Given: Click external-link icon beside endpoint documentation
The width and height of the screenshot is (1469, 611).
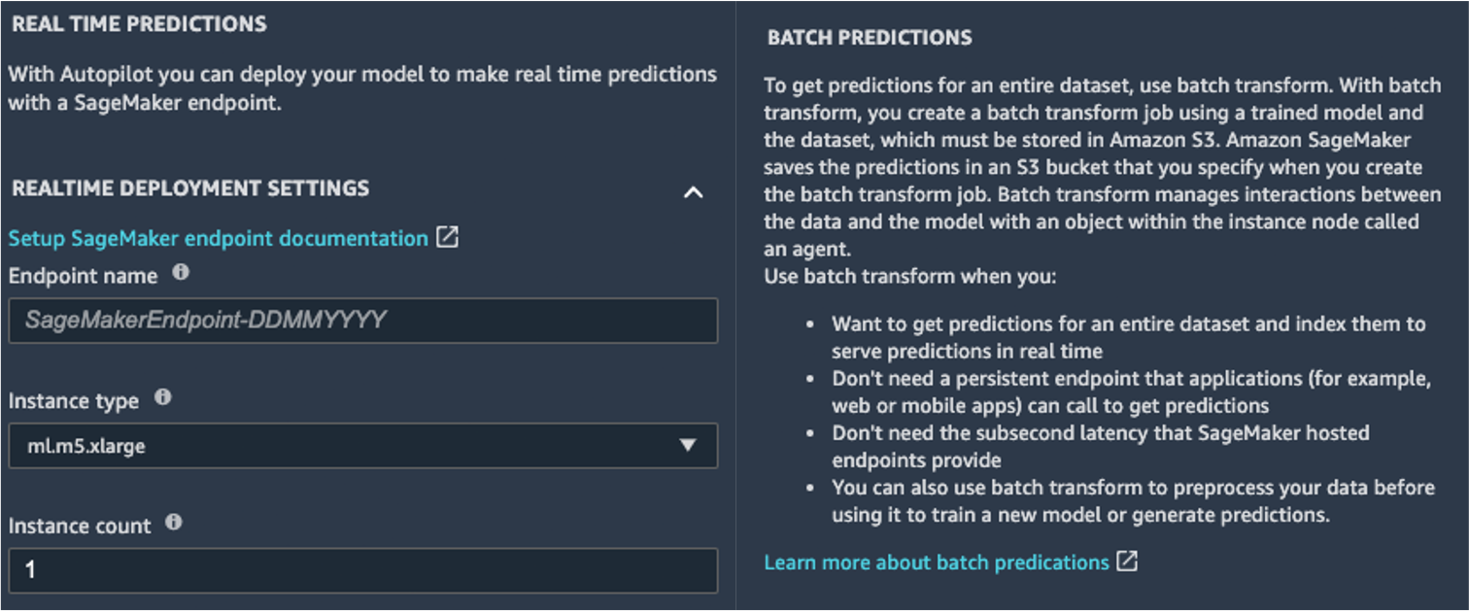Looking at the screenshot, I should (447, 237).
